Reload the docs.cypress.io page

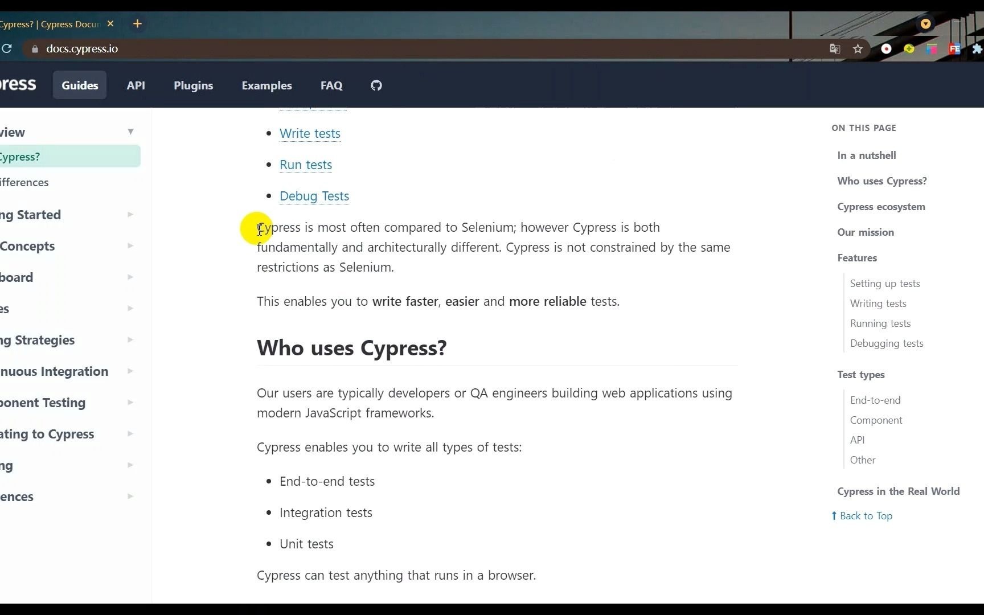tap(7, 49)
